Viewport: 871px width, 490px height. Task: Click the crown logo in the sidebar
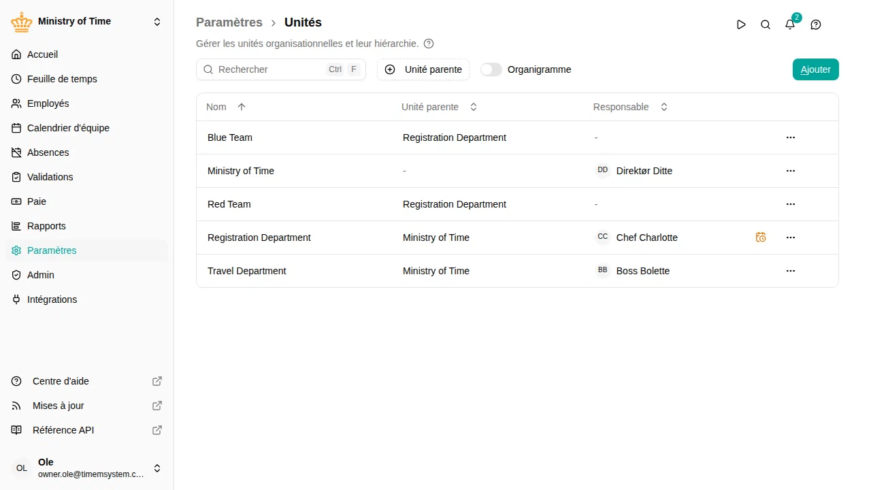pyautogui.click(x=22, y=22)
